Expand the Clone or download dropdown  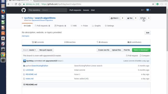click(x=141, y=50)
